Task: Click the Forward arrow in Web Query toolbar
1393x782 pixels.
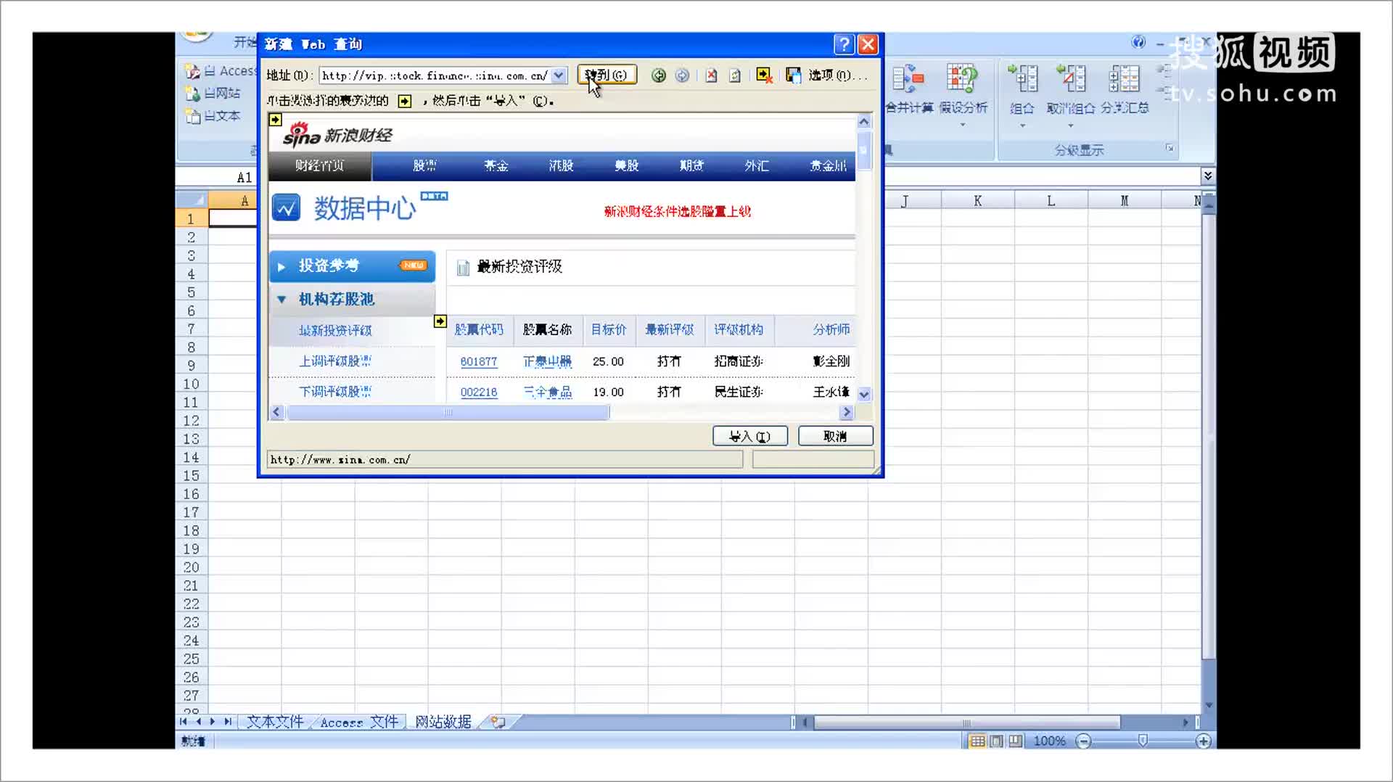Action: [x=682, y=75]
